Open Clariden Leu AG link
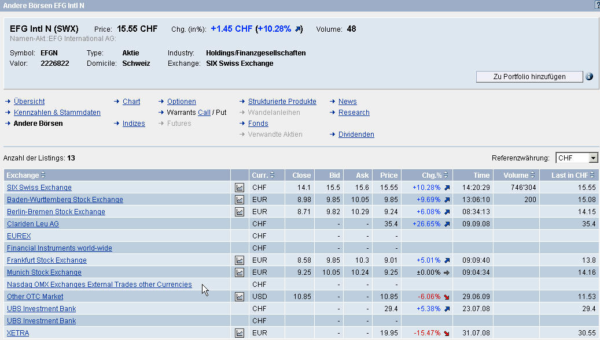The image size is (600, 340). [x=33, y=223]
